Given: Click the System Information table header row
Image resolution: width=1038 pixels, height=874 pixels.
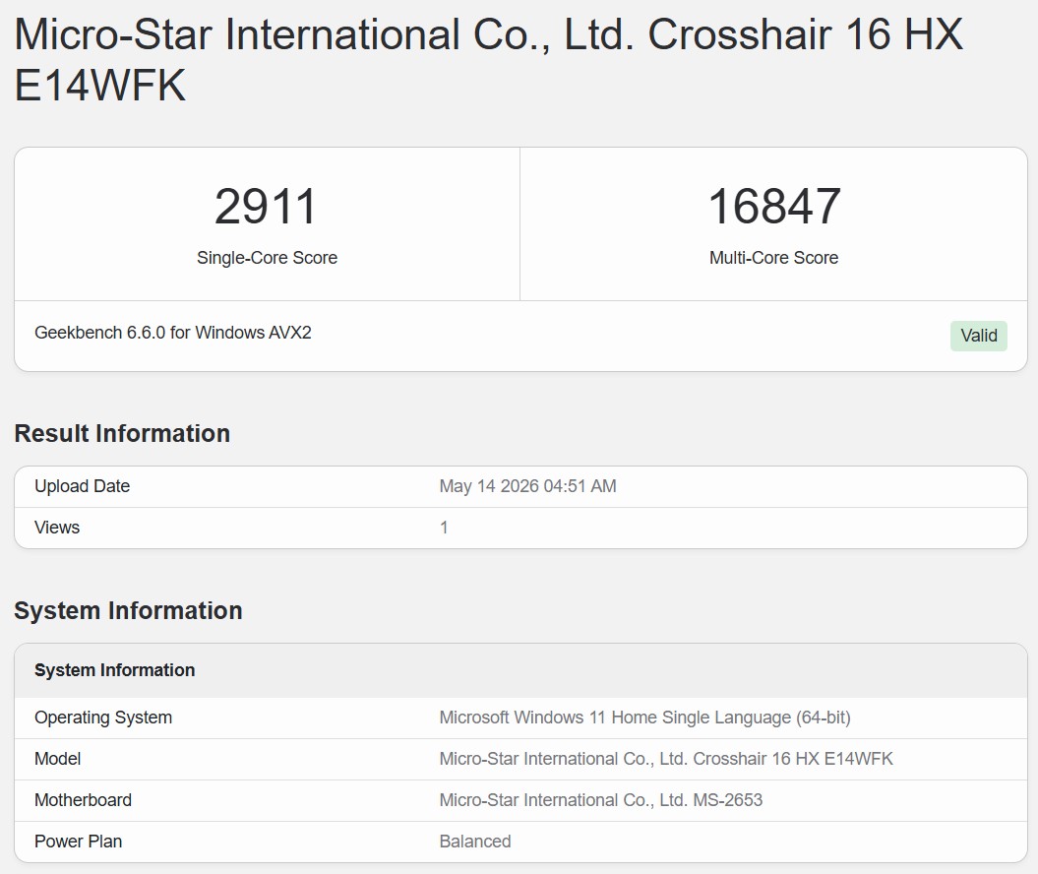Looking at the screenshot, I should (x=520, y=670).
